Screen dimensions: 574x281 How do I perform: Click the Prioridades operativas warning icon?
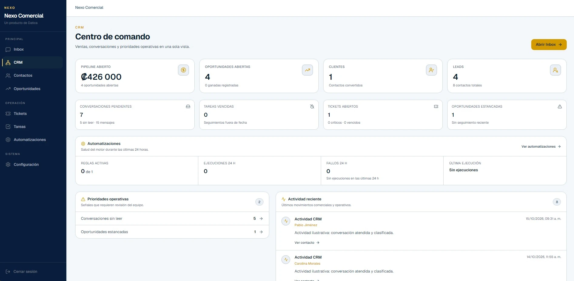point(83,199)
